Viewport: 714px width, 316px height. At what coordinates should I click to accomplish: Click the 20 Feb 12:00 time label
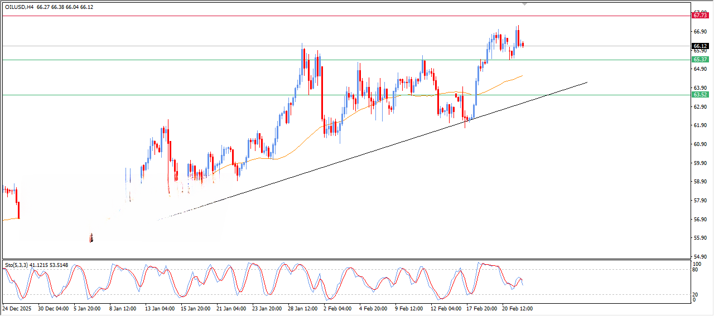pyautogui.click(x=516, y=308)
